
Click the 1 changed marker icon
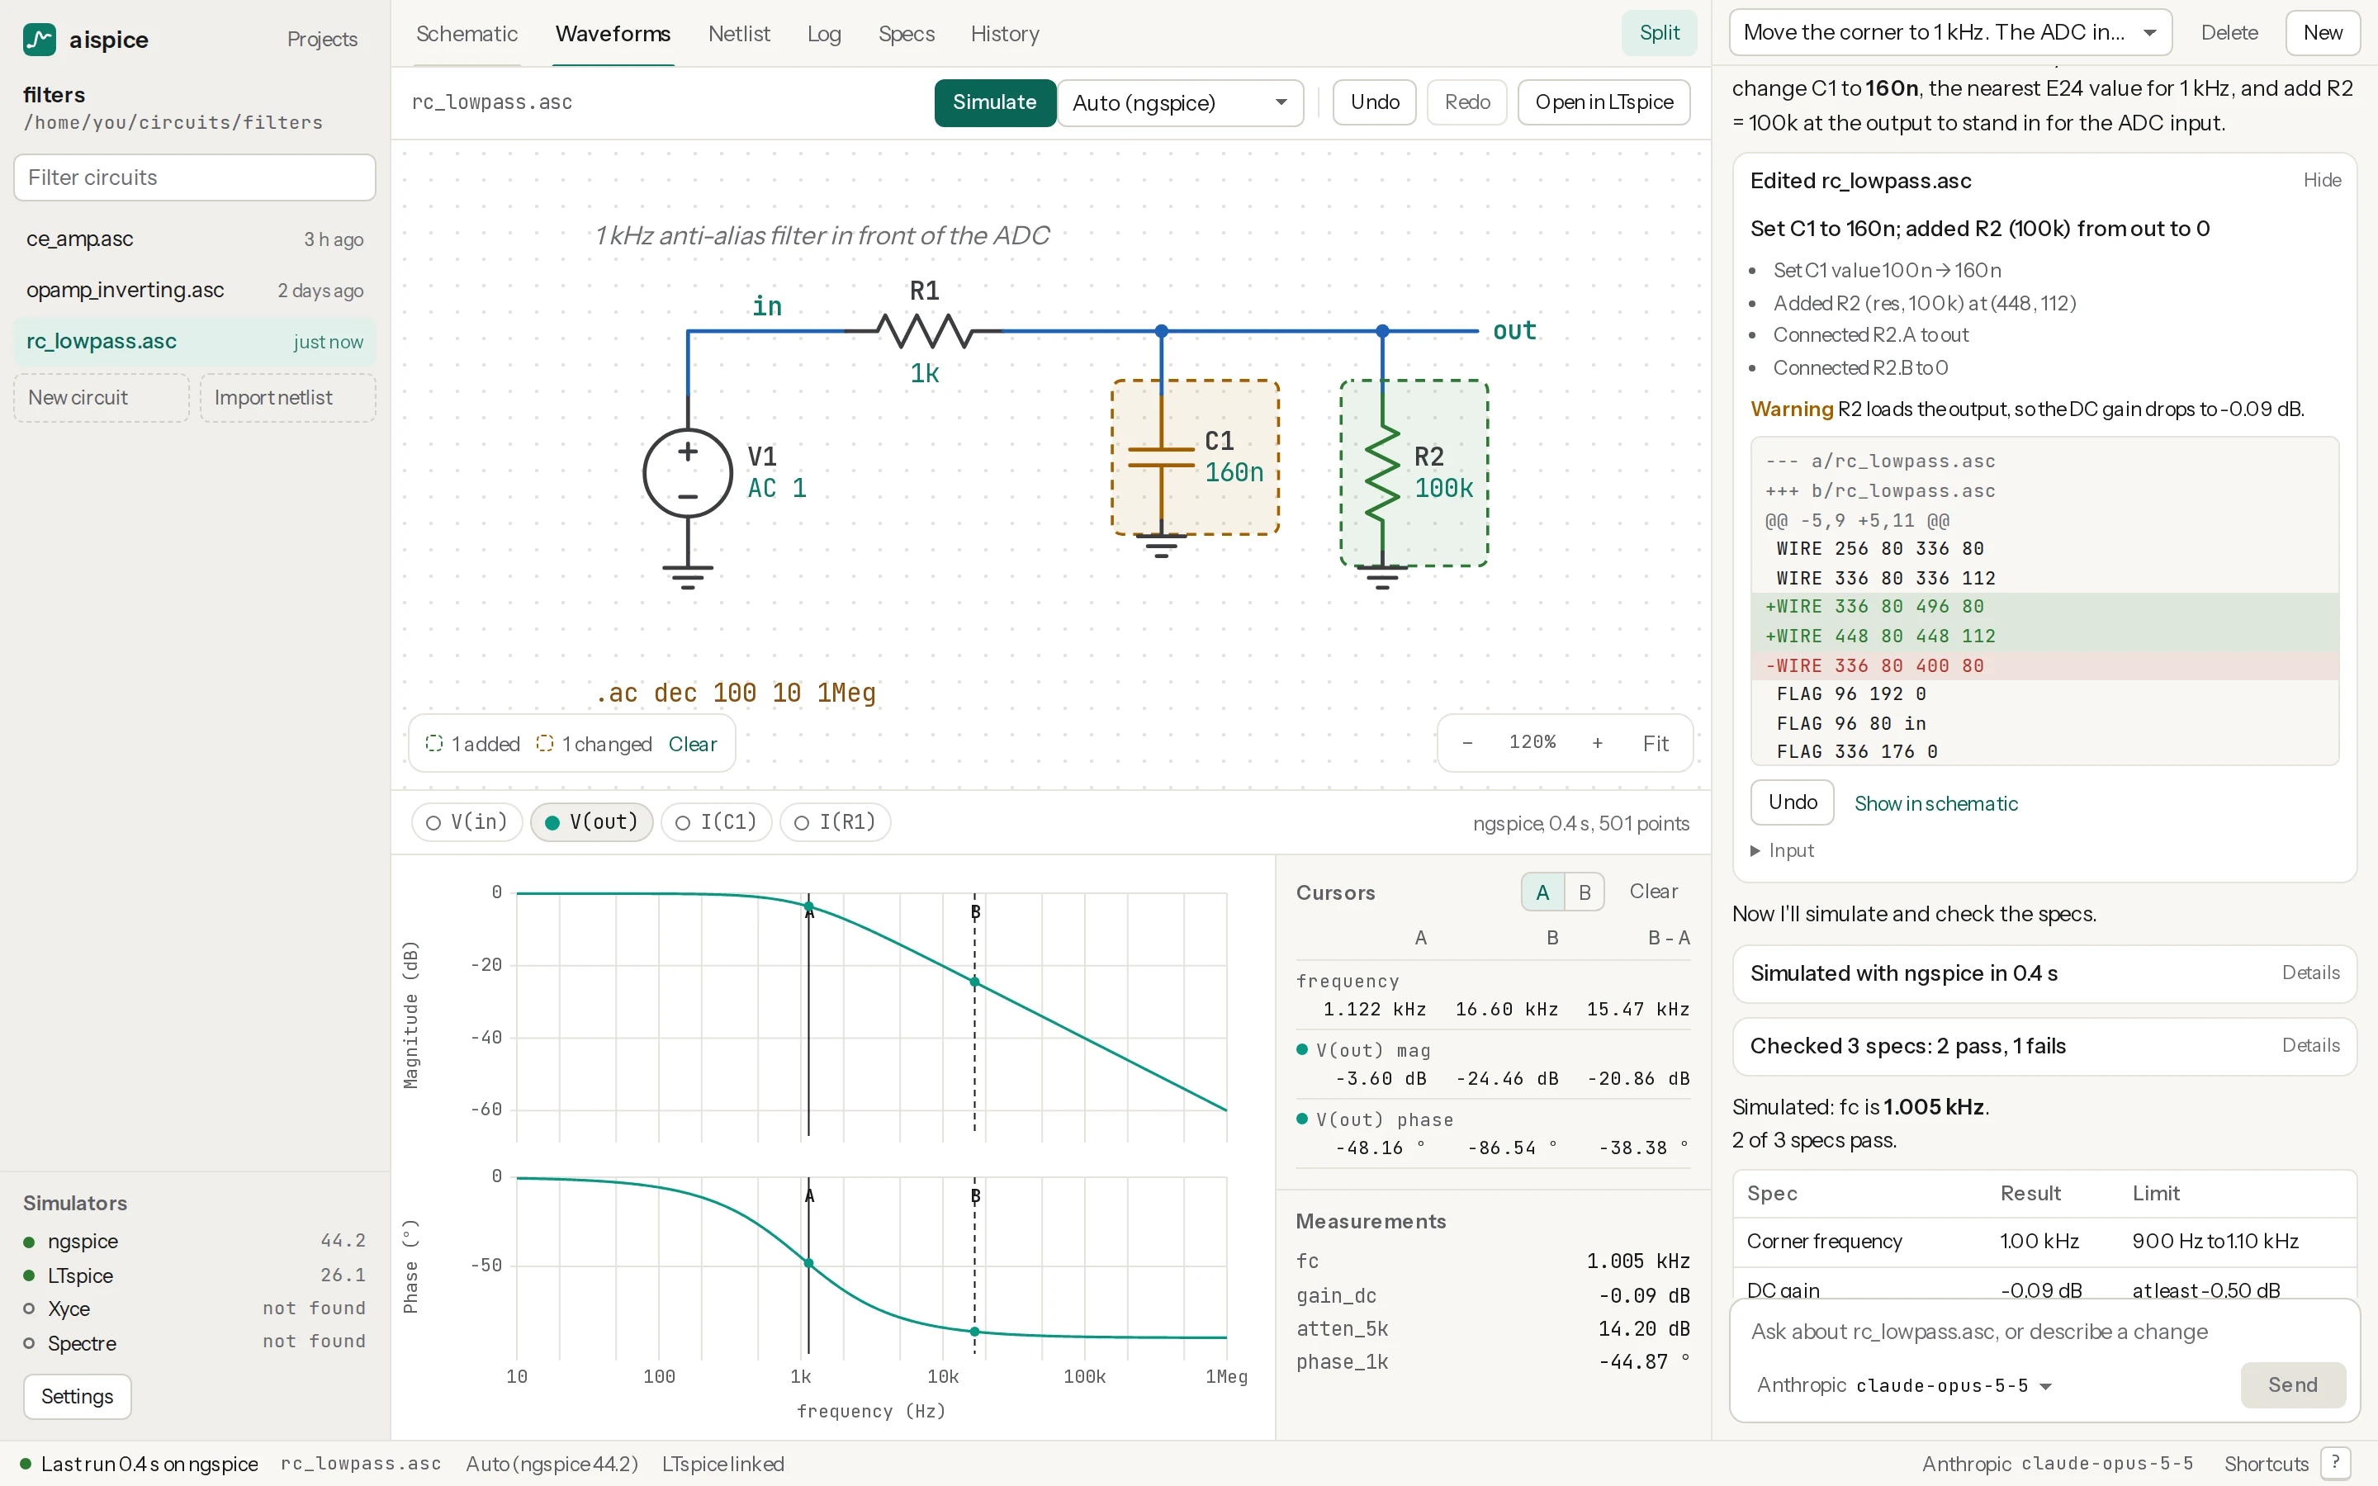(x=544, y=744)
